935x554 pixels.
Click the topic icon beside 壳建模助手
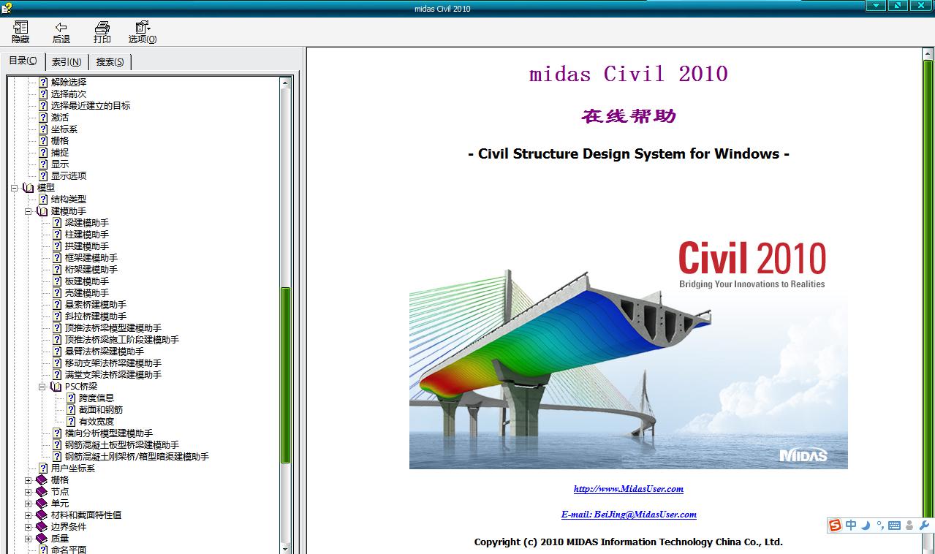pyautogui.click(x=57, y=293)
